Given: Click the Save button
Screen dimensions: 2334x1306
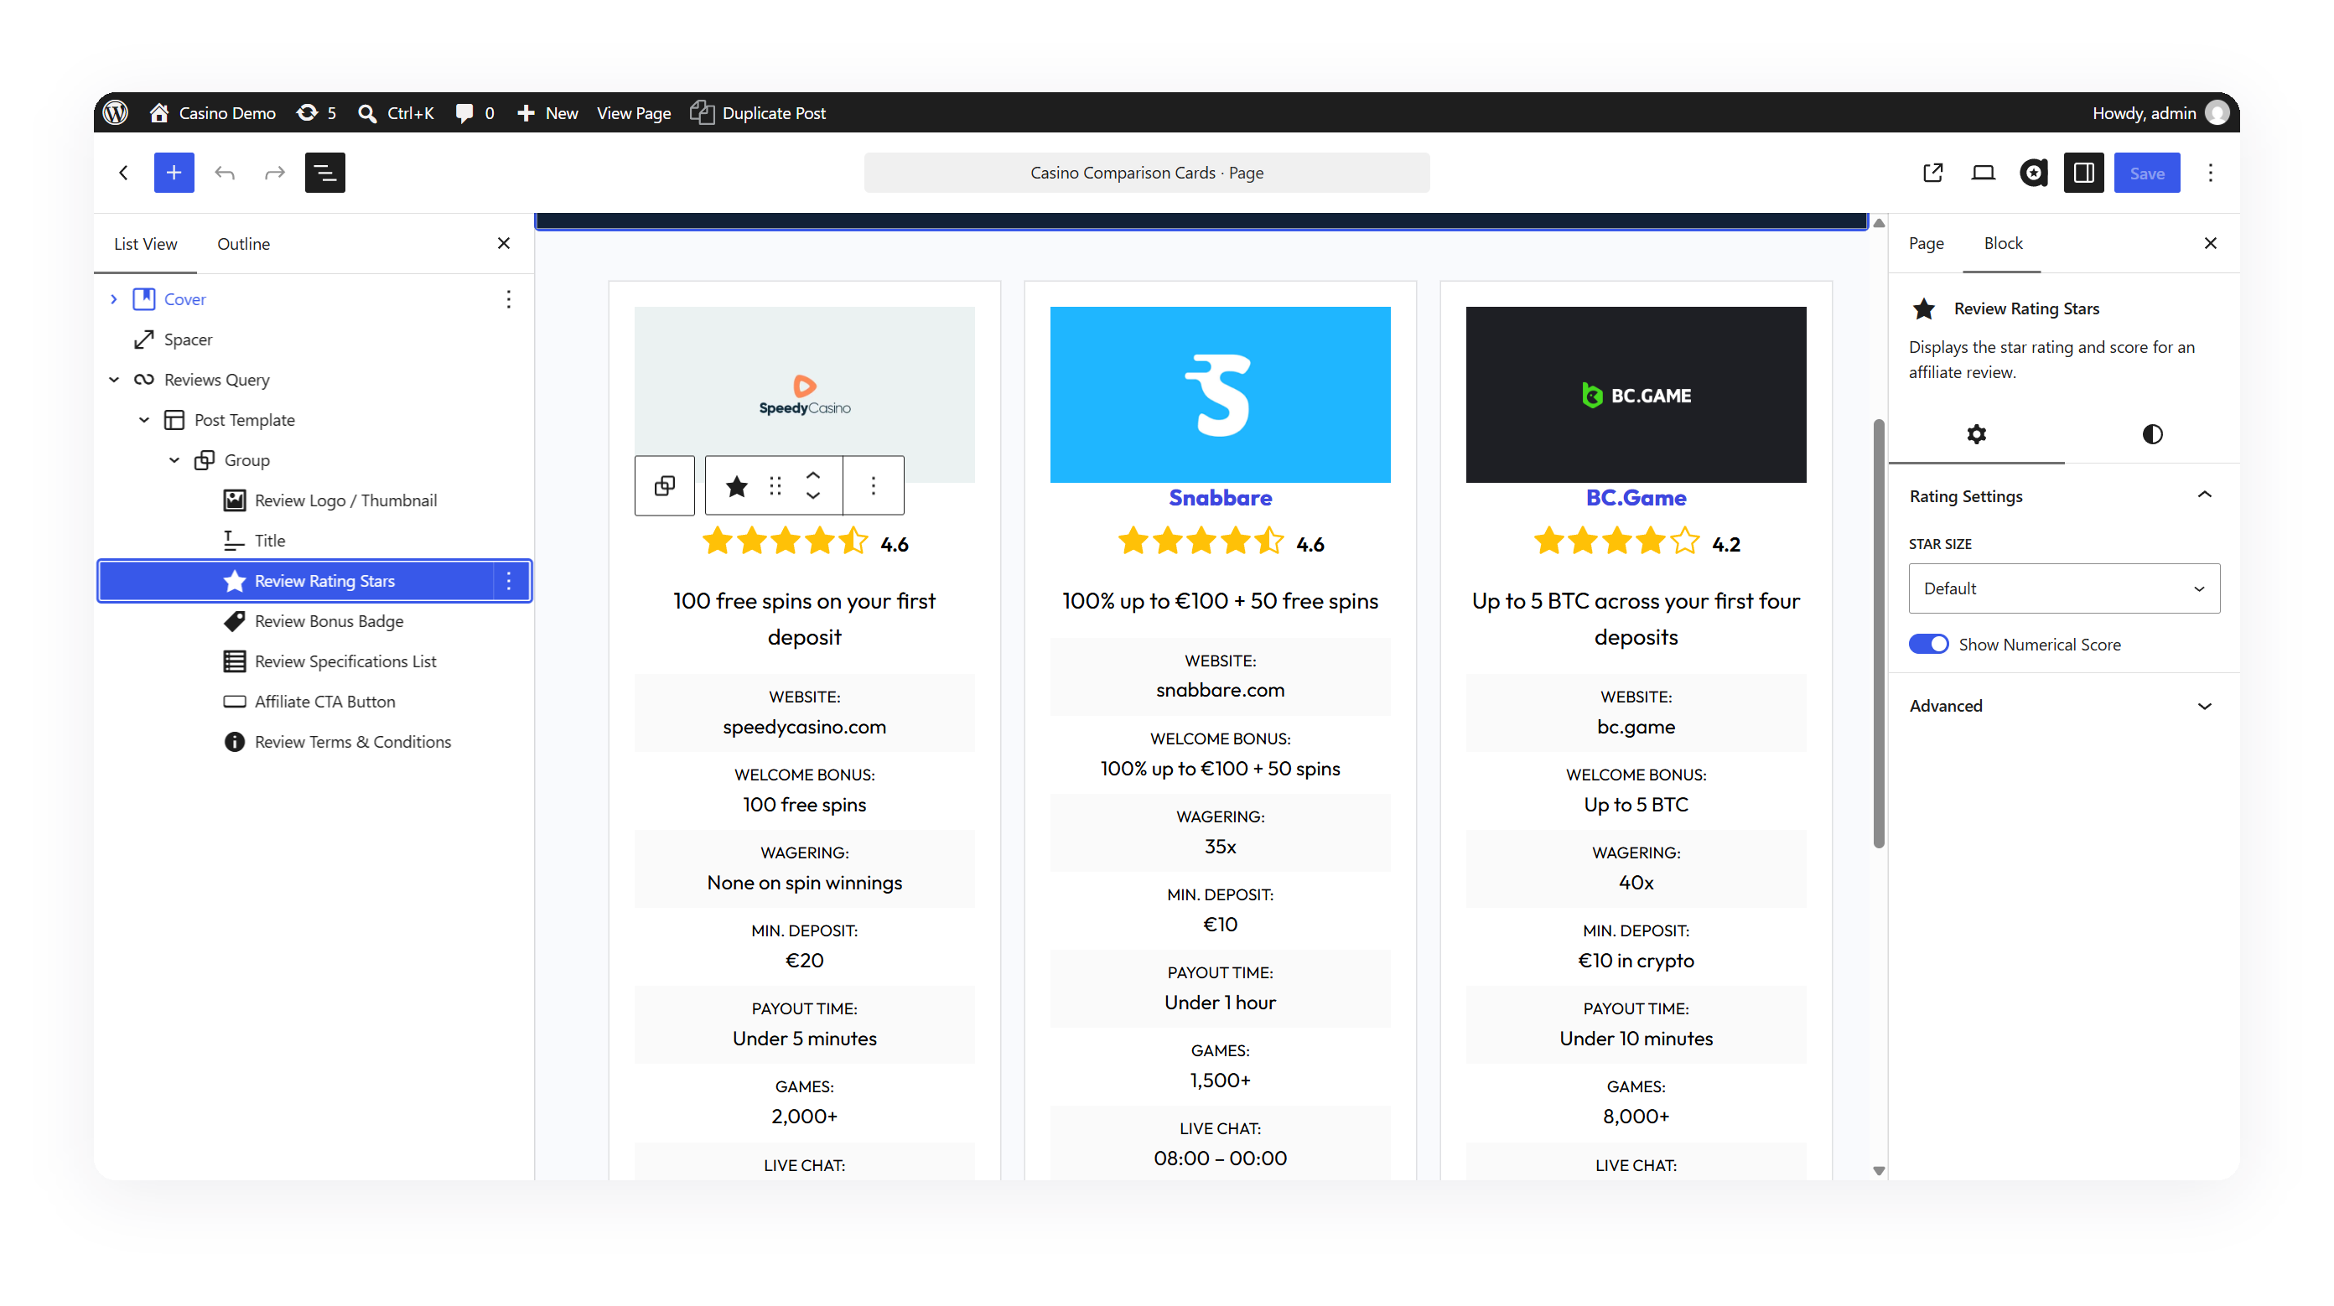Looking at the screenshot, I should (x=2146, y=172).
